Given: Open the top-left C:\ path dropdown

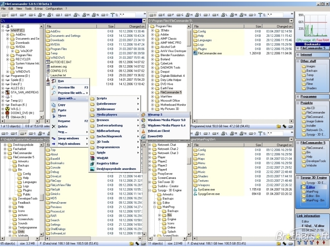Looking at the screenshot, I should [x=144, y=21].
